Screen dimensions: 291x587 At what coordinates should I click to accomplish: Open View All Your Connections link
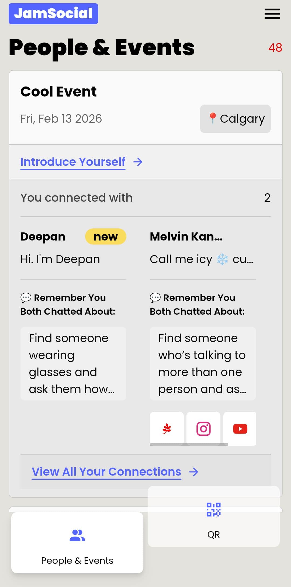pos(106,472)
